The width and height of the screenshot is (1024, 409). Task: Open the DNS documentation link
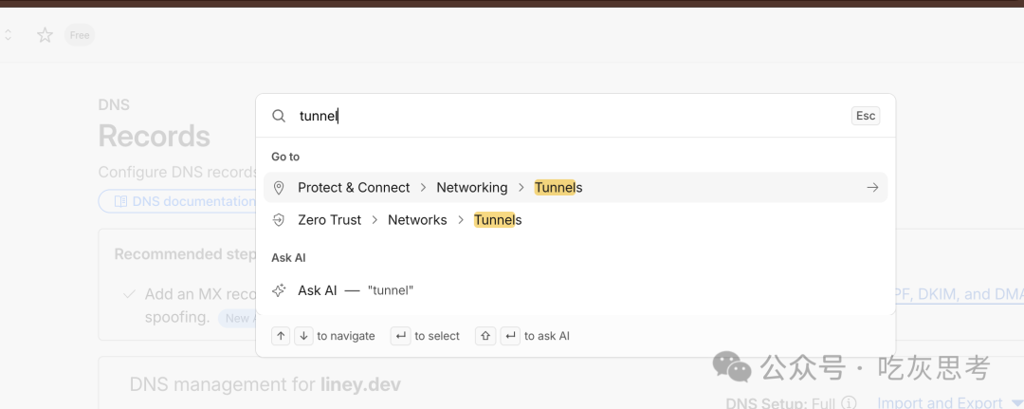[x=176, y=201]
